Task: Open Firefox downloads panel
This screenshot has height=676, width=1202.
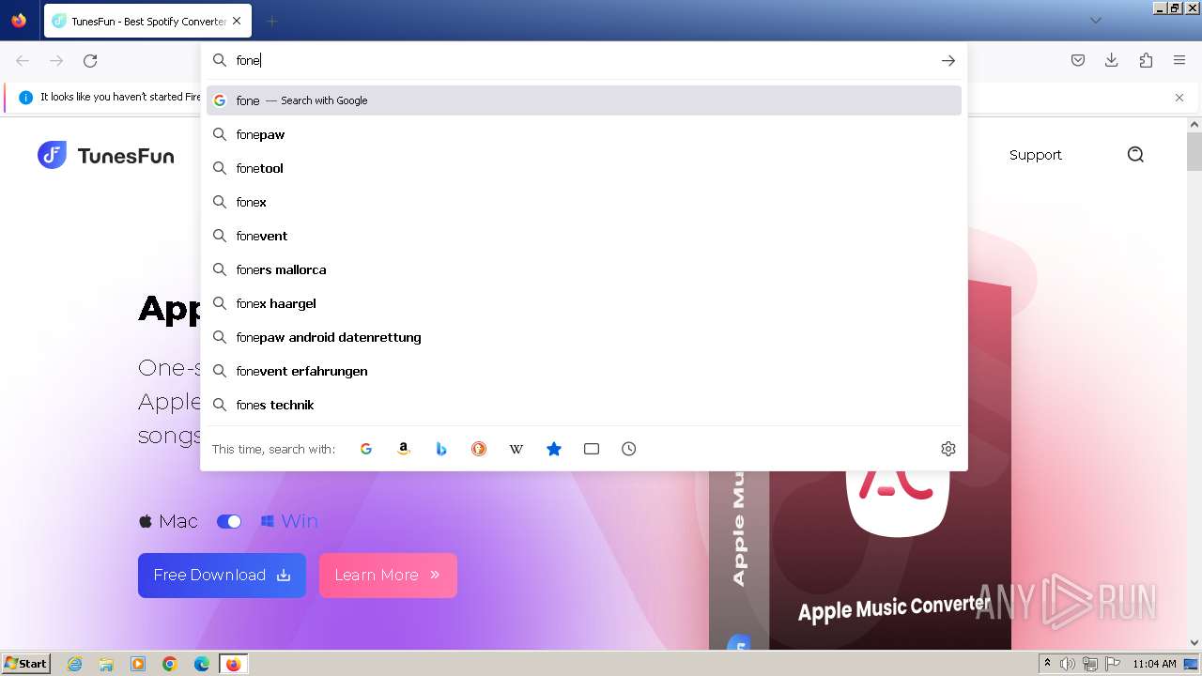Action: [1112, 60]
